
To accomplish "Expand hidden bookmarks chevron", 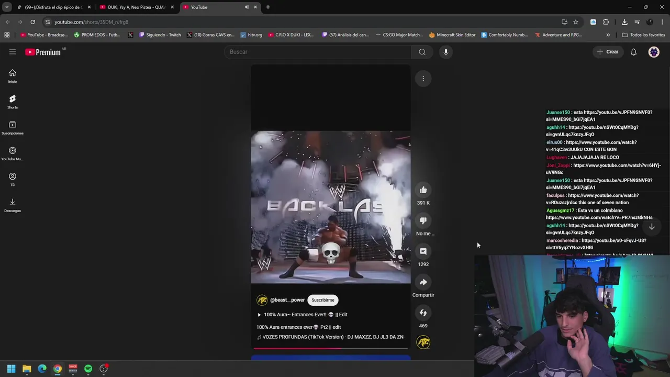I will tap(608, 35).
